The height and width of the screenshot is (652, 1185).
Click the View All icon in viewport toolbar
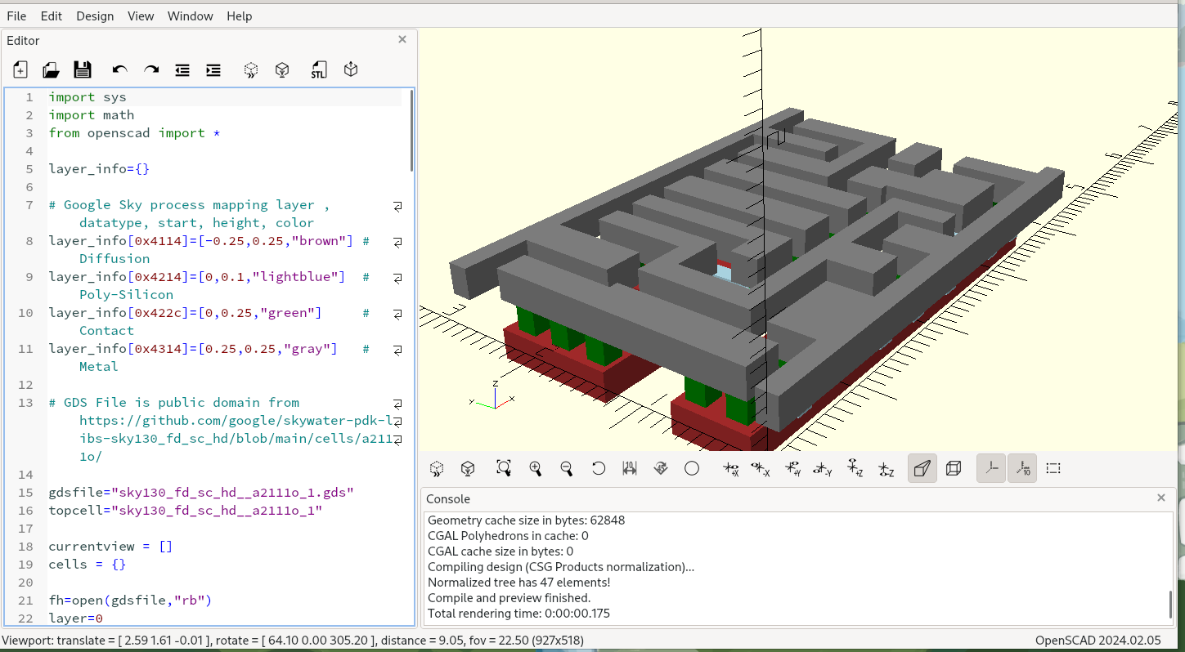(503, 468)
